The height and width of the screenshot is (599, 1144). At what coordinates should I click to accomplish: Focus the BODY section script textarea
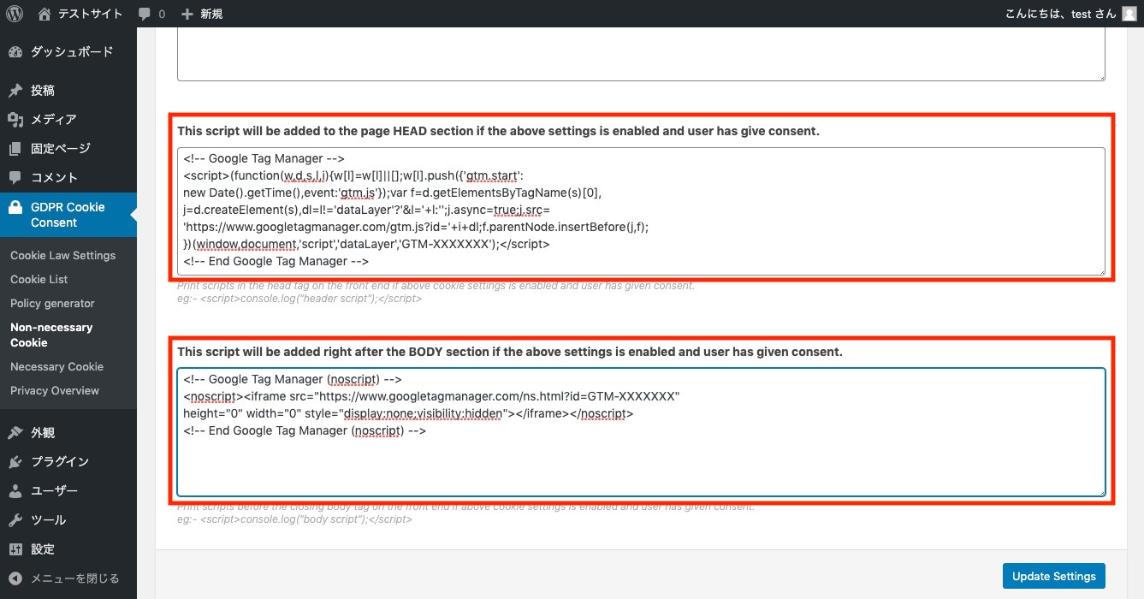coord(641,432)
